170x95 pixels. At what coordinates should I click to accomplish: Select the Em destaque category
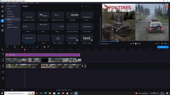tap(11, 17)
